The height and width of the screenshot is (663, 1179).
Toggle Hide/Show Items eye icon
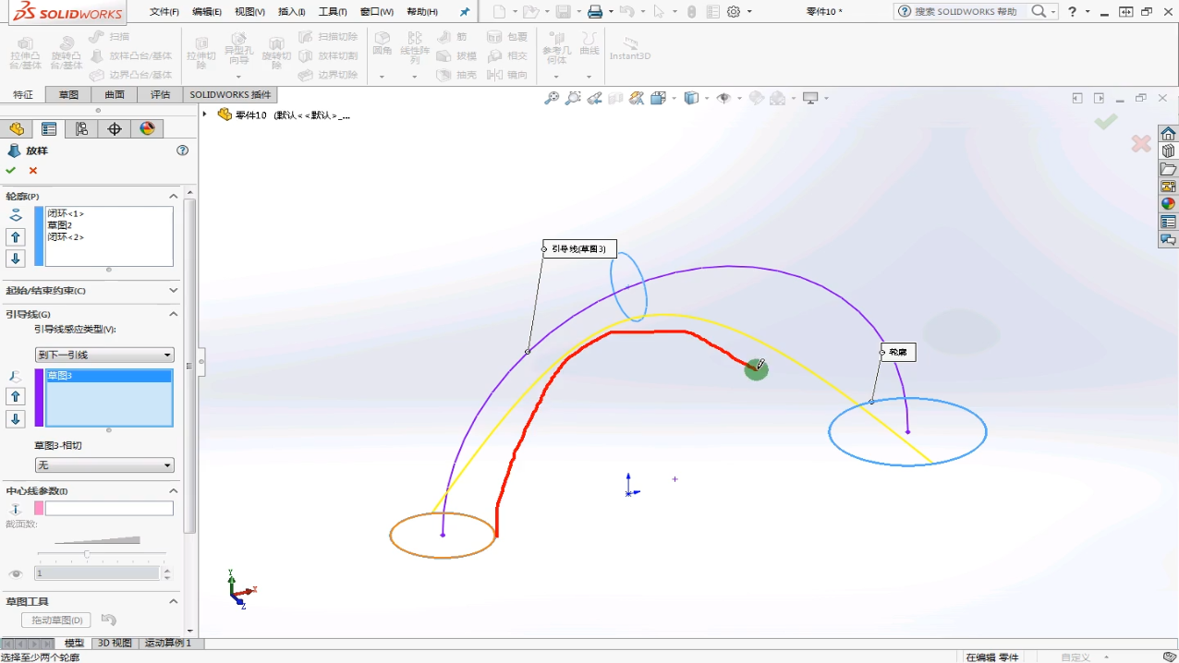click(x=723, y=98)
